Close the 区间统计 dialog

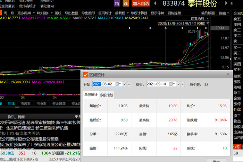point(228,74)
